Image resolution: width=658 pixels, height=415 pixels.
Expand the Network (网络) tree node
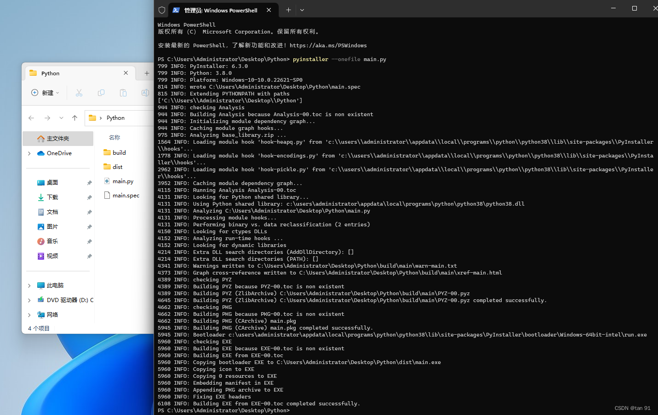pos(29,315)
